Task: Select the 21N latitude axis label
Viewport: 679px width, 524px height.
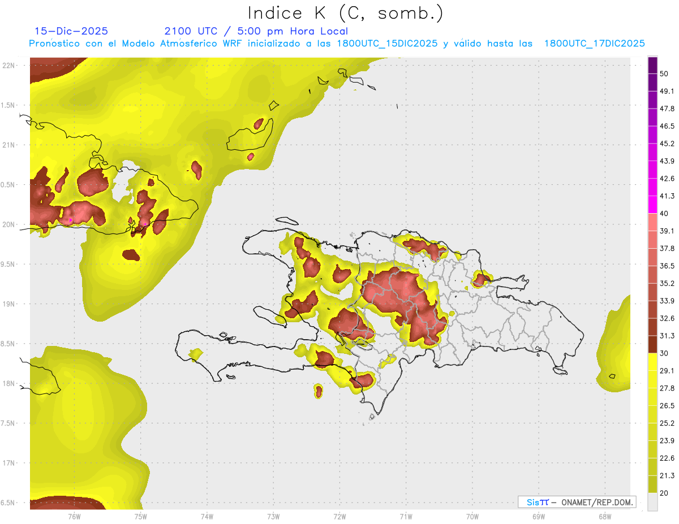Action: coord(8,145)
